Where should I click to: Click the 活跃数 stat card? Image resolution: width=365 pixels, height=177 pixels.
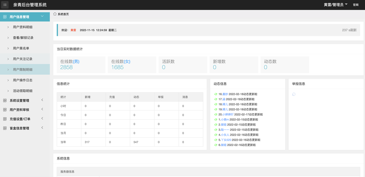(x=183, y=65)
